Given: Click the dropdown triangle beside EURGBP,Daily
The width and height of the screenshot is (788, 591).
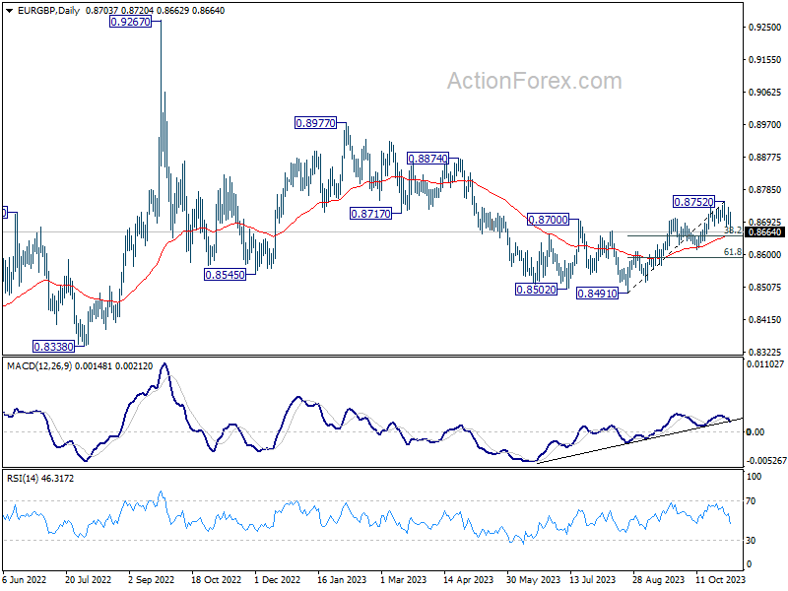Looking at the screenshot, I should [10, 11].
